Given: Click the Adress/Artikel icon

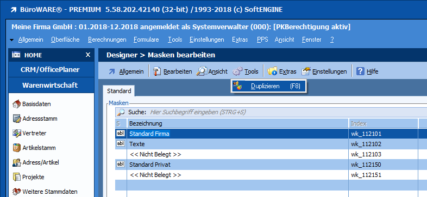Looking at the screenshot, I should pyautogui.click(x=17, y=162).
